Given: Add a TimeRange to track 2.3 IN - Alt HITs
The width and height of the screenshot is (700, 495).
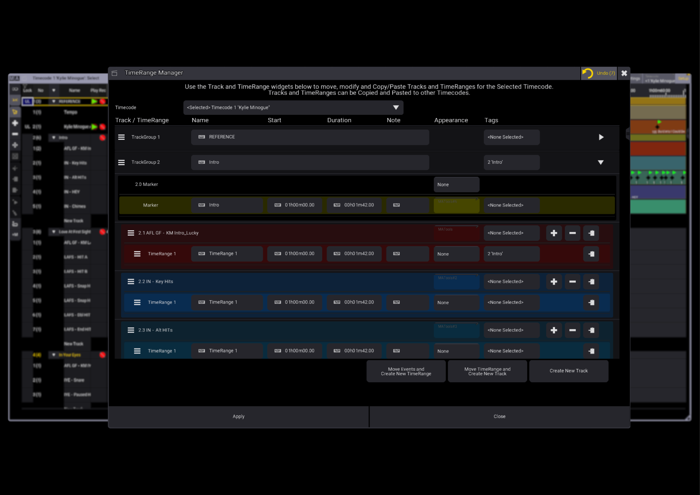Looking at the screenshot, I should coord(554,330).
